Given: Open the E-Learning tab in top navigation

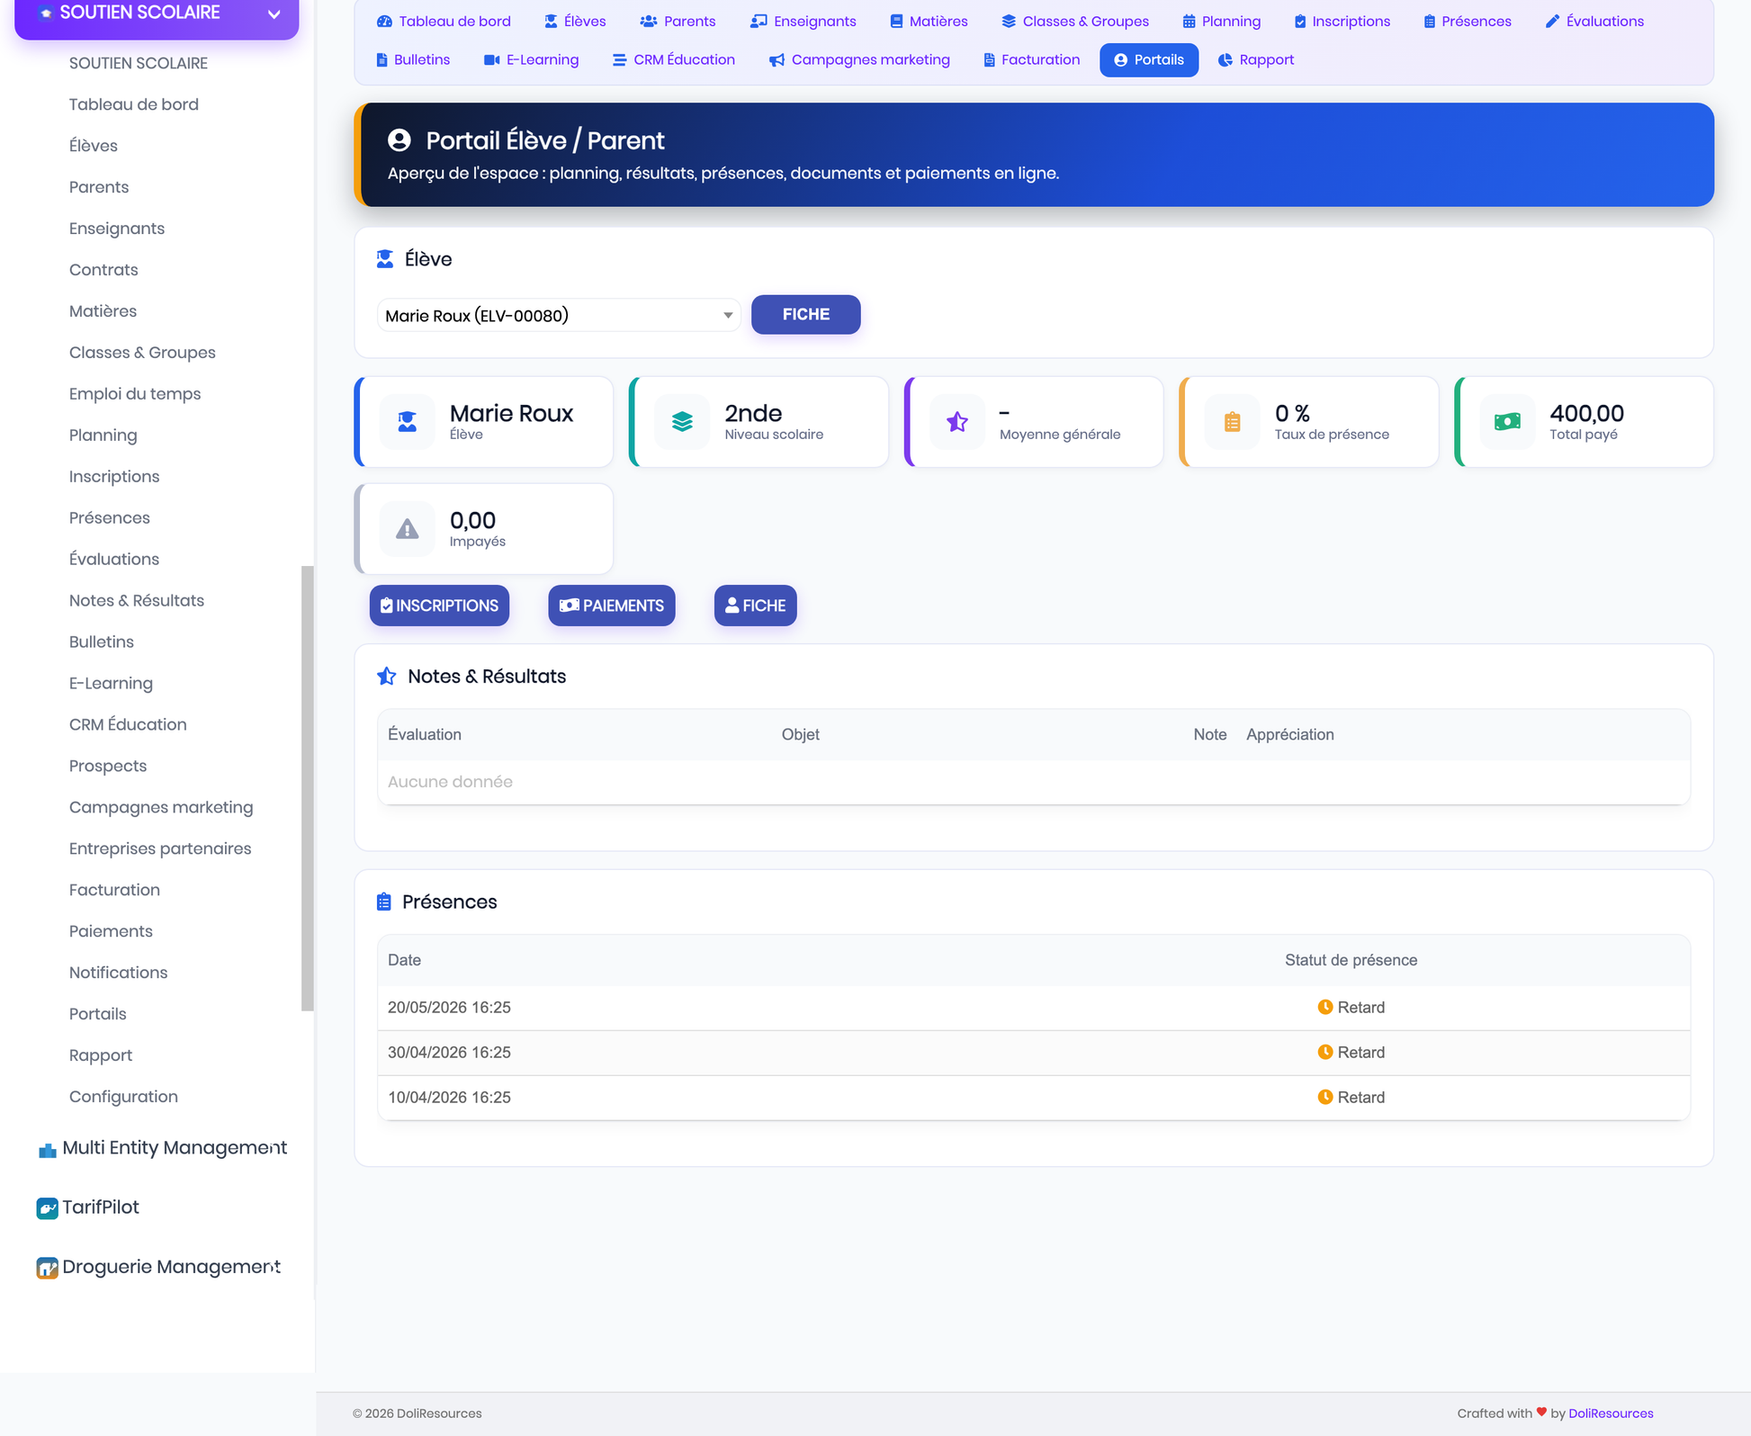Looking at the screenshot, I should tap(532, 60).
